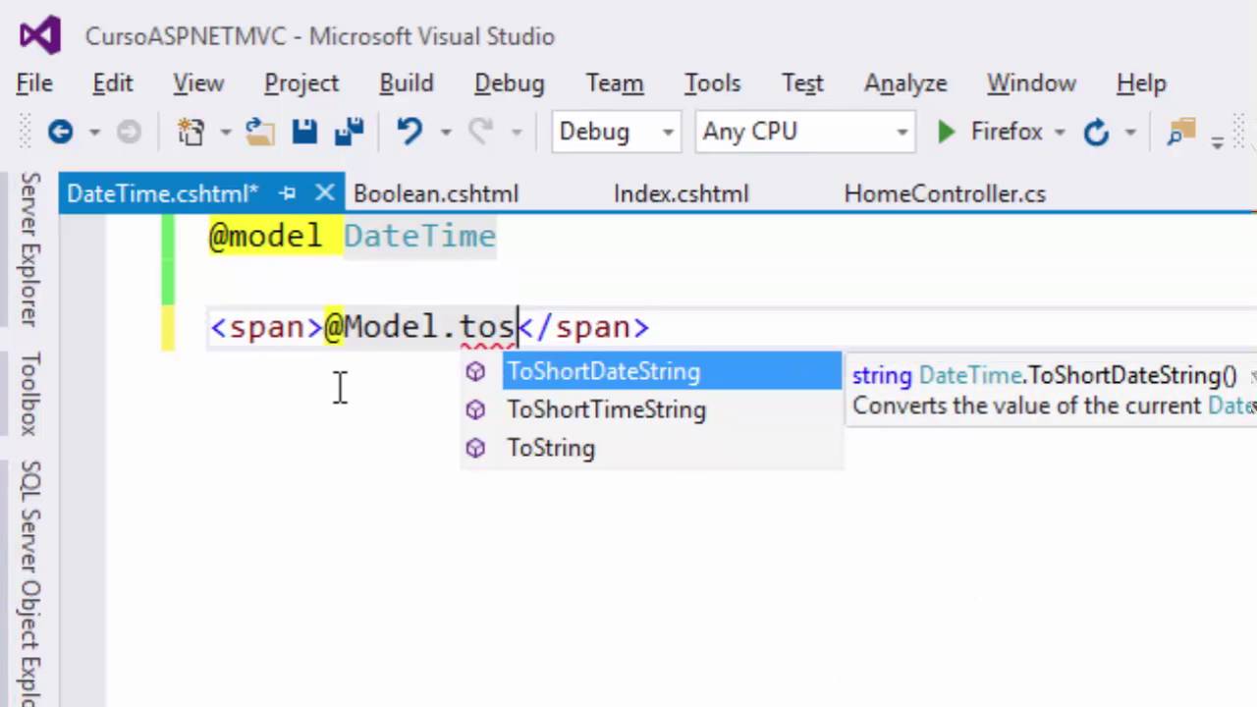Viewport: 1257px width, 707px height.
Task: Click the Visual Studio logo icon
Action: [x=40, y=36]
